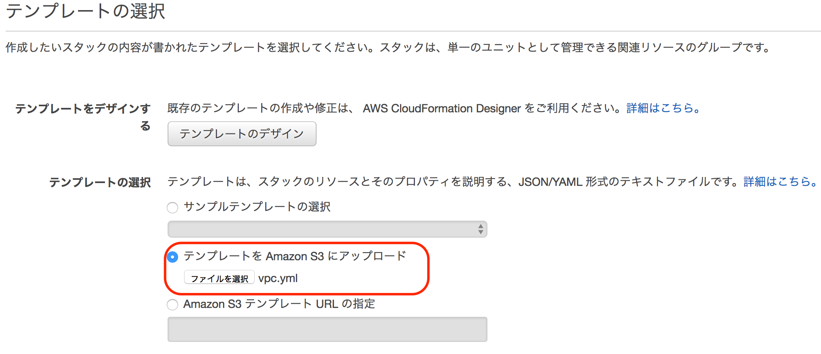The width and height of the screenshot is (821, 354).
Task: Open the sample template dropdown list
Action: tap(327, 229)
